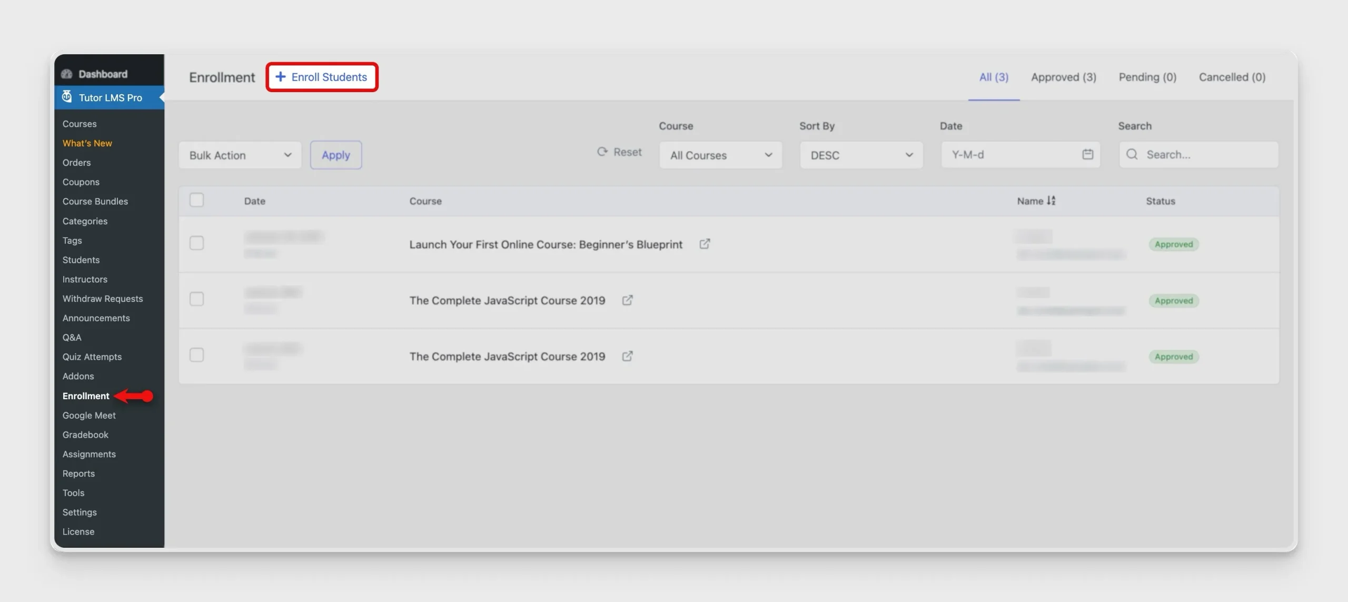Click the Reset refresh icon
Image resolution: width=1348 pixels, height=602 pixels.
(x=602, y=152)
